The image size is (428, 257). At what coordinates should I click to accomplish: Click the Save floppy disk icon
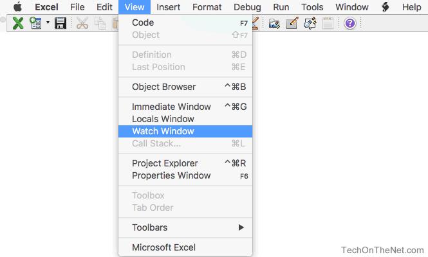60,23
